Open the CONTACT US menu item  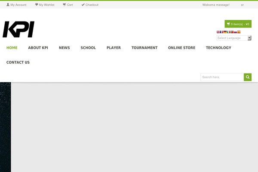point(18,62)
